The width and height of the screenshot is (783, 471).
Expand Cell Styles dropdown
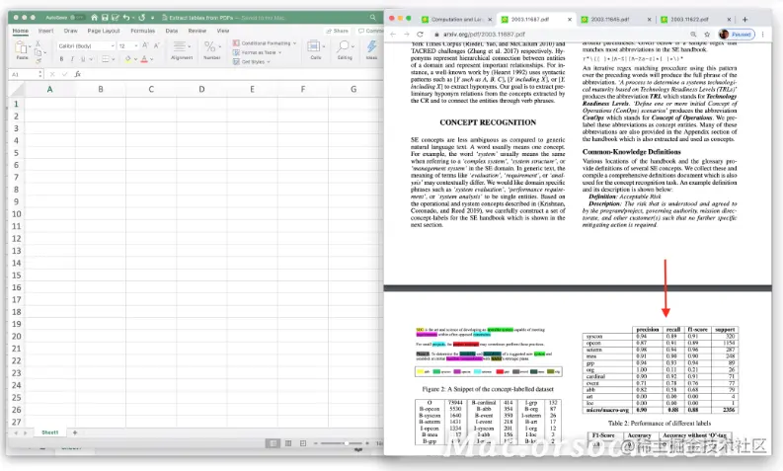coord(269,62)
